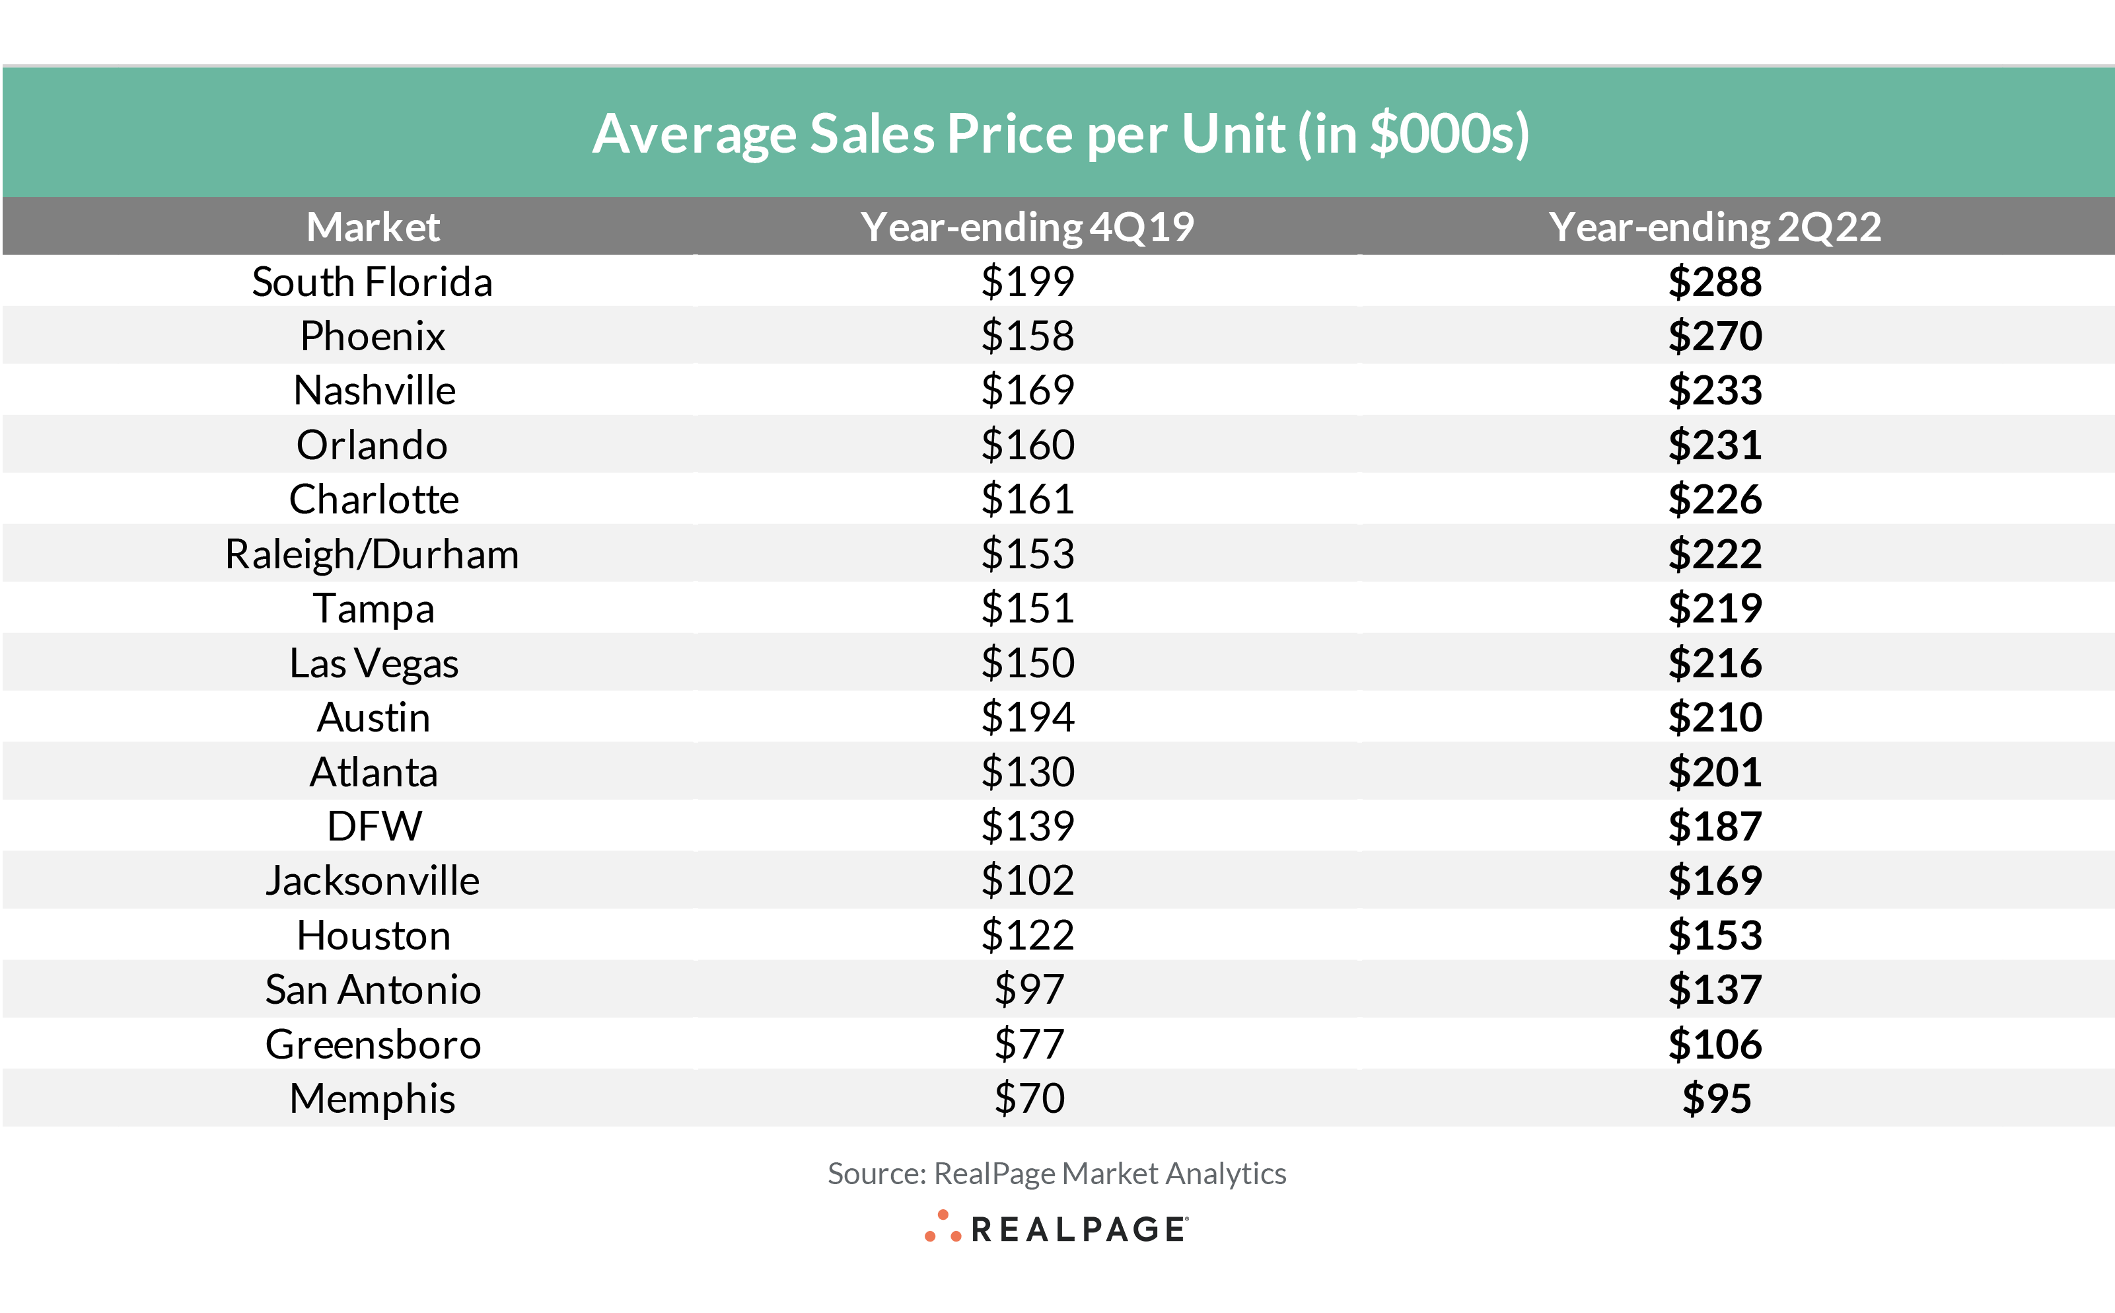The image size is (2115, 1313).
Task: Select the Year-ending 4Q19 column header
Action: coord(1028,227)
